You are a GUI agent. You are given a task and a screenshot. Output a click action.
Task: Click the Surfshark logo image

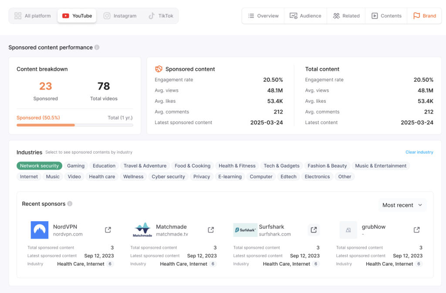[245, 230]
